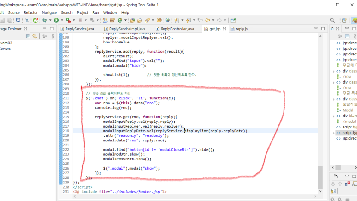Click the editor vertical scrollbar thumb
The height and width of the screenshot is (201, 357).
321,177
